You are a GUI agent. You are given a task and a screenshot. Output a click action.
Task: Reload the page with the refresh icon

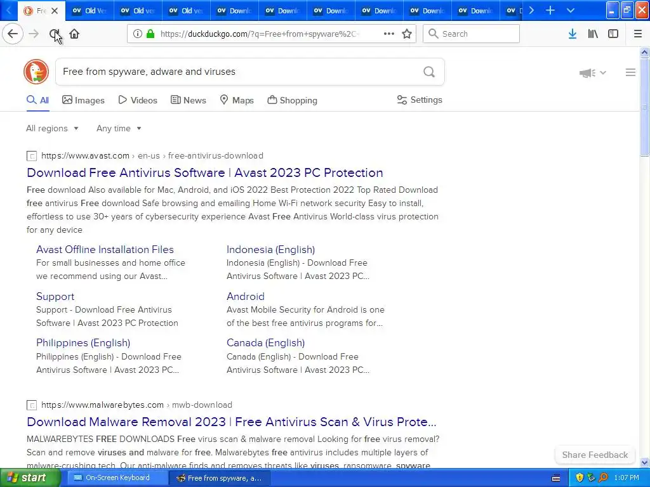coord(55,34)
